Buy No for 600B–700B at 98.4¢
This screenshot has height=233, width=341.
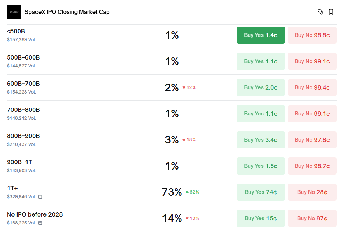point(312,87)
